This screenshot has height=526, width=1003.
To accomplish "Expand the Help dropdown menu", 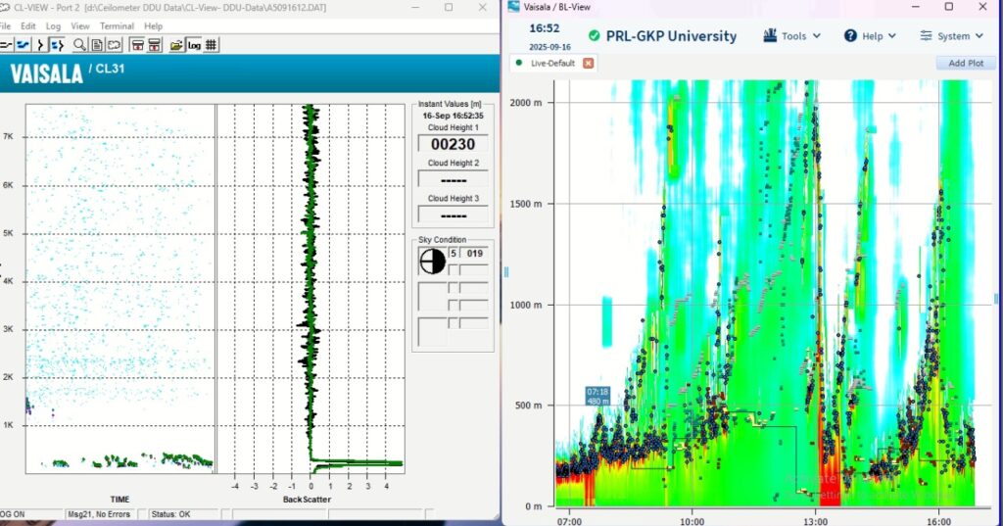I will coord(870,36).
